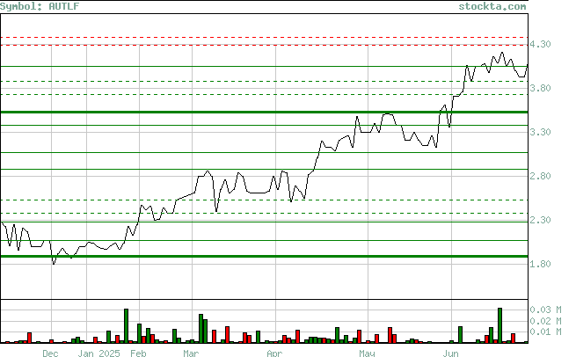Click the 3.30 price axis label
Viewport: 576px width, 357px height.
(x=540, y=132)
